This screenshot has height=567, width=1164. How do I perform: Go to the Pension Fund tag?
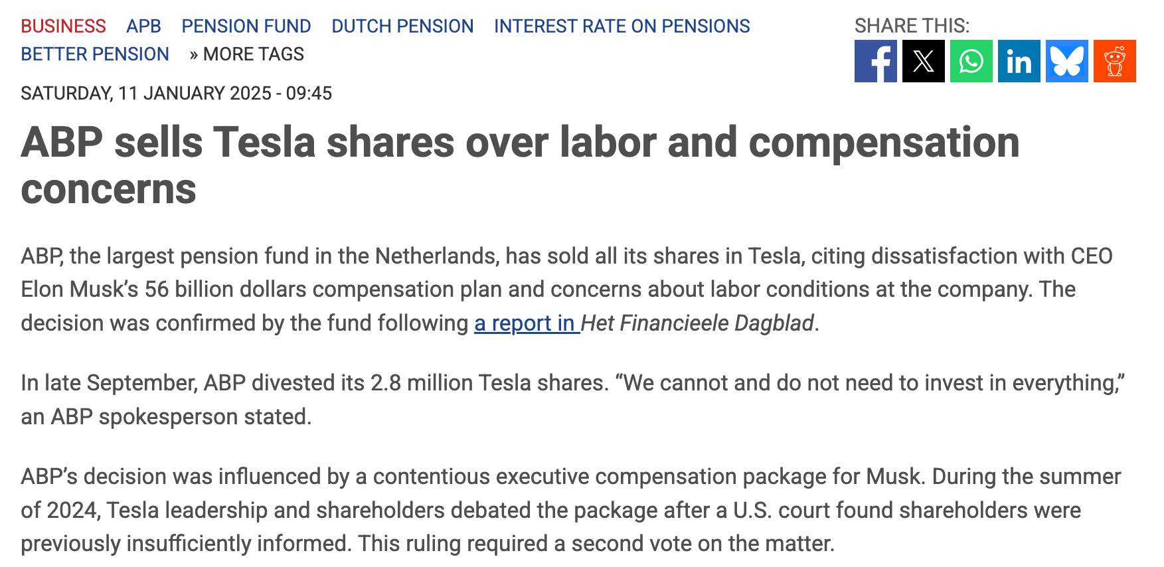(x=246, y=26)
